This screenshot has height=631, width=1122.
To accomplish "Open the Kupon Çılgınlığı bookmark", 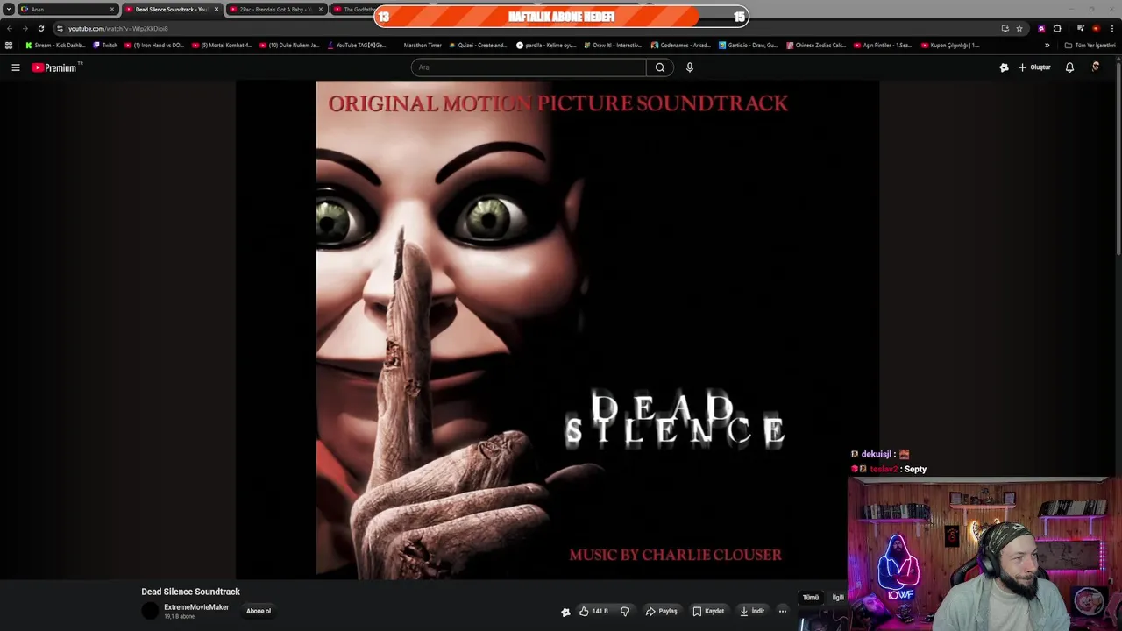I will pyautogui.click(x=950, y=45).
